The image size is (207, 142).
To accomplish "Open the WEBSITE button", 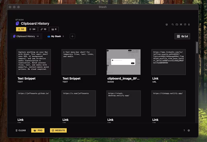I will coord(58,131).
